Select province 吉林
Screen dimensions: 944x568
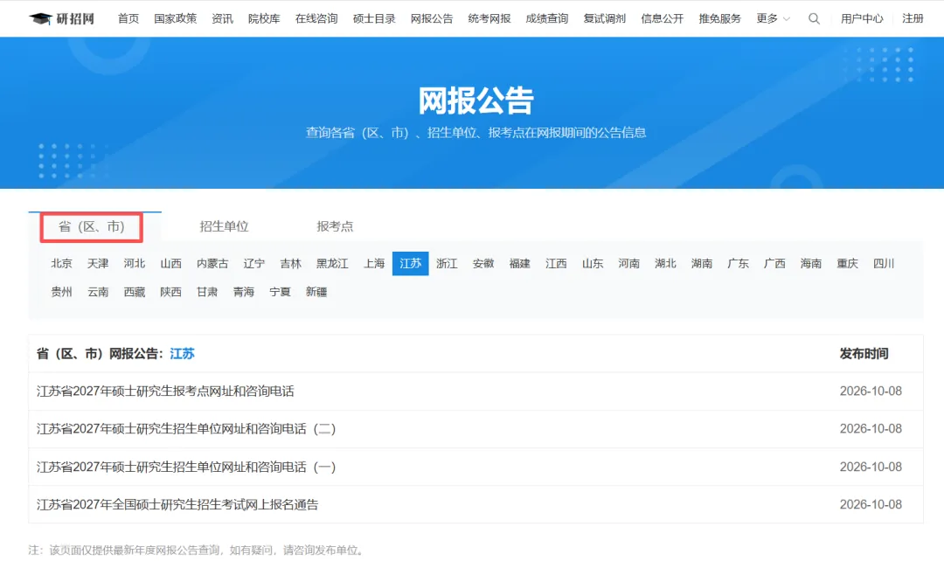[x=291, y=264]
